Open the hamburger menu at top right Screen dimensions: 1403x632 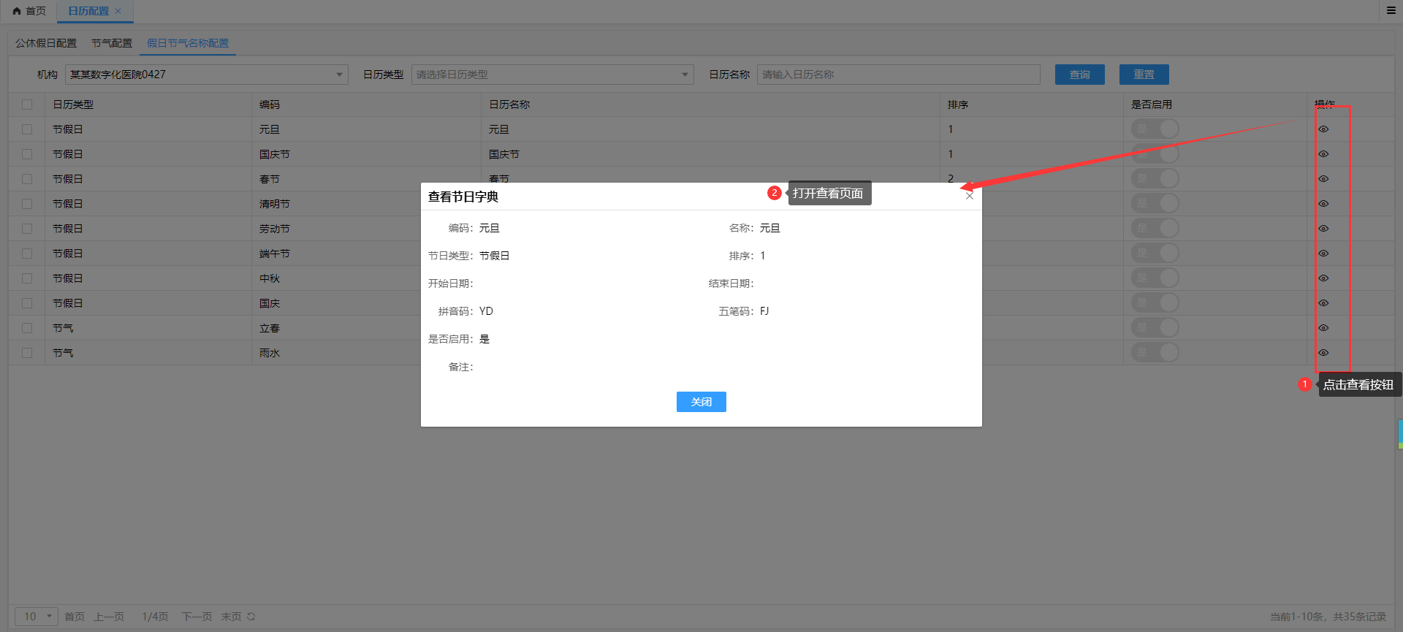1391,10
